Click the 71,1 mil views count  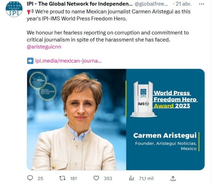click(x=146, y=178)
